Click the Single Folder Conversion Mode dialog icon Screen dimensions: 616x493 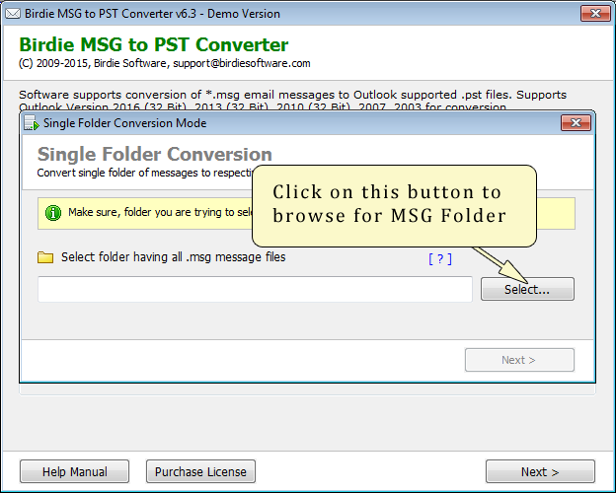point(32,123)
